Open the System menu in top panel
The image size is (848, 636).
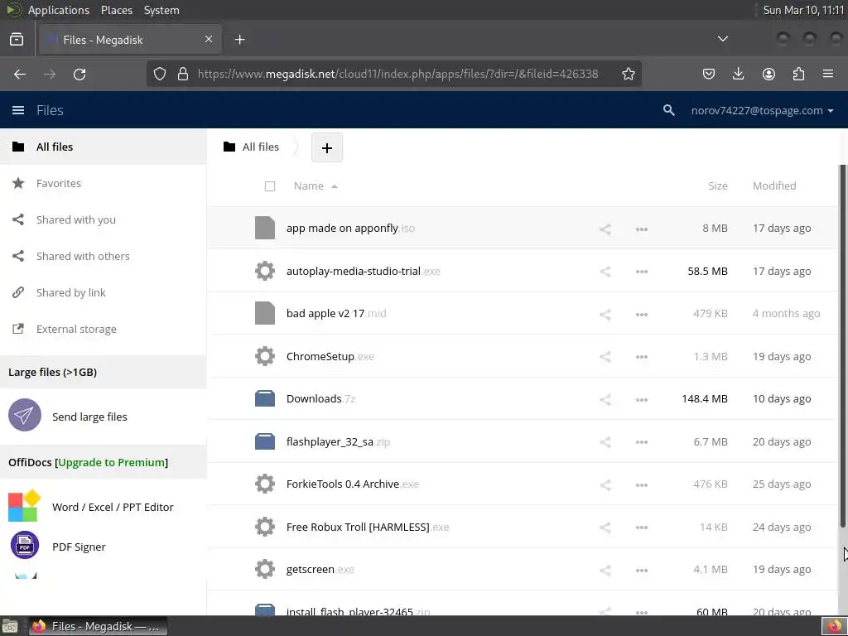[x=161, y=10]
